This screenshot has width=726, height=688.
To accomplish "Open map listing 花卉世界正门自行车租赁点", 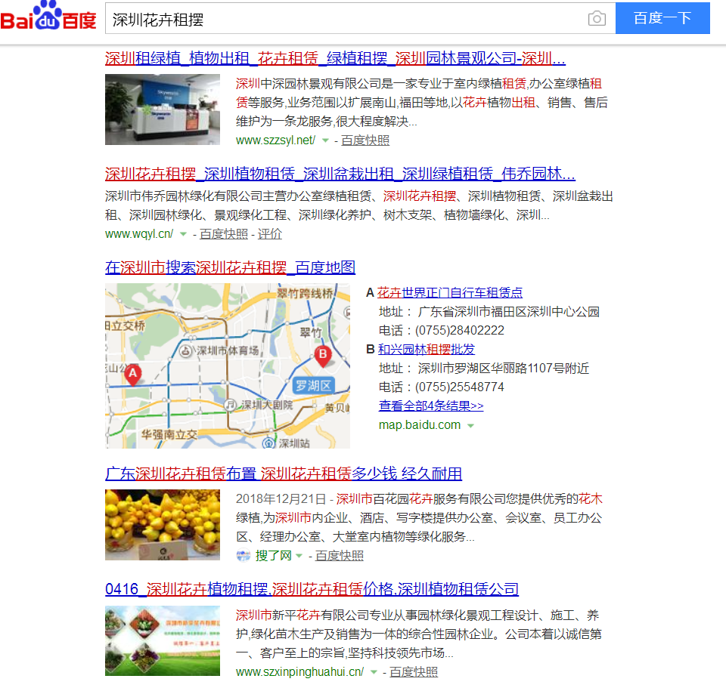I will (449, 293).
